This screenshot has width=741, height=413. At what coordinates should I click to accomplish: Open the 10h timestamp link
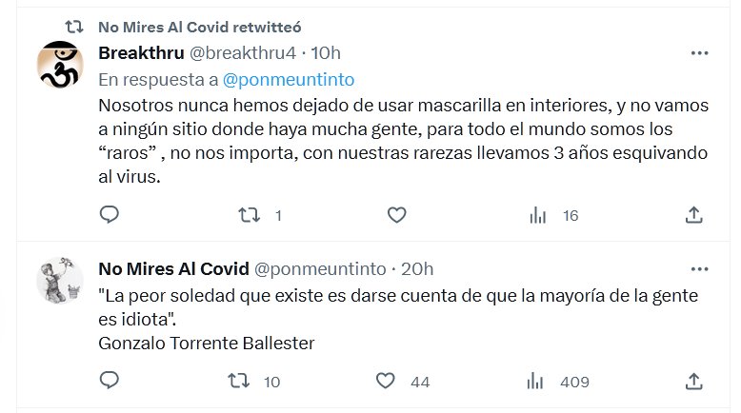tap(326, 52)
